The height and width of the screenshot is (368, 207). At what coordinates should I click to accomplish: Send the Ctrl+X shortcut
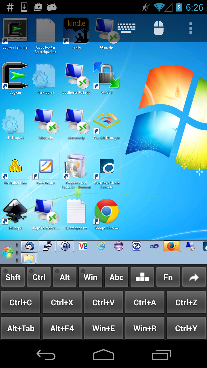[62, 302]
